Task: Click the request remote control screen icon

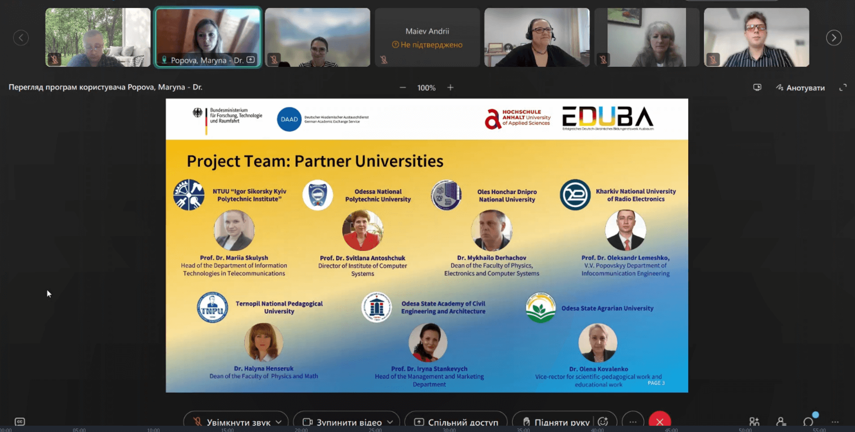Action: coord(757,87)
